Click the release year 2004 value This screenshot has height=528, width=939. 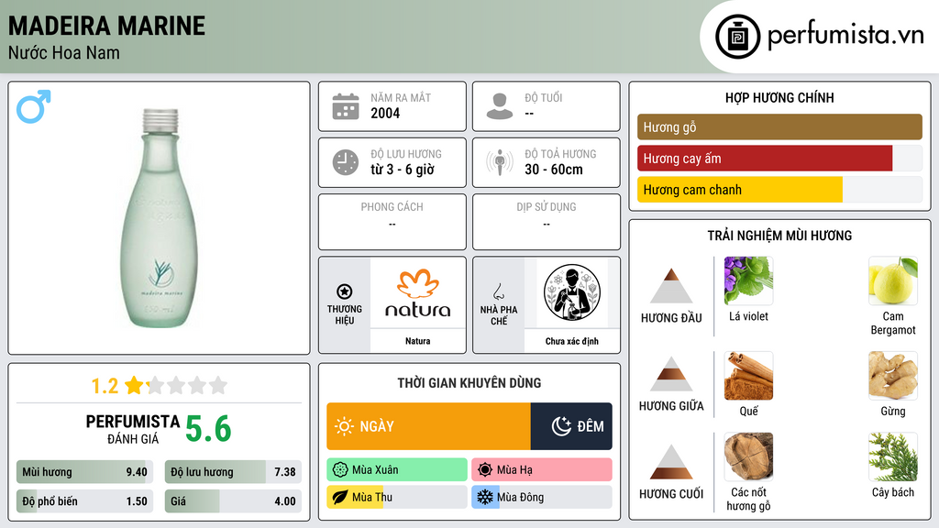click(x=385, y=113)
